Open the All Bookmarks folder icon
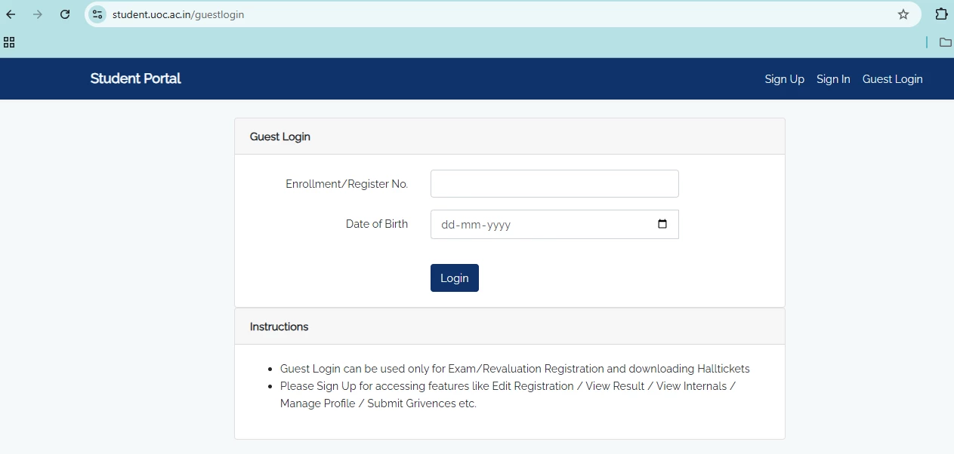This screenshot has height=454, width=954. click(x=945, y=42)
